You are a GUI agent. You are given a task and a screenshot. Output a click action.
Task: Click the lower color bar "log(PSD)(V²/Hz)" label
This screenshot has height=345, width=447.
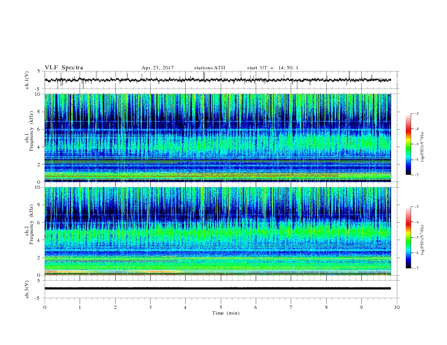(x=423, y=240)
